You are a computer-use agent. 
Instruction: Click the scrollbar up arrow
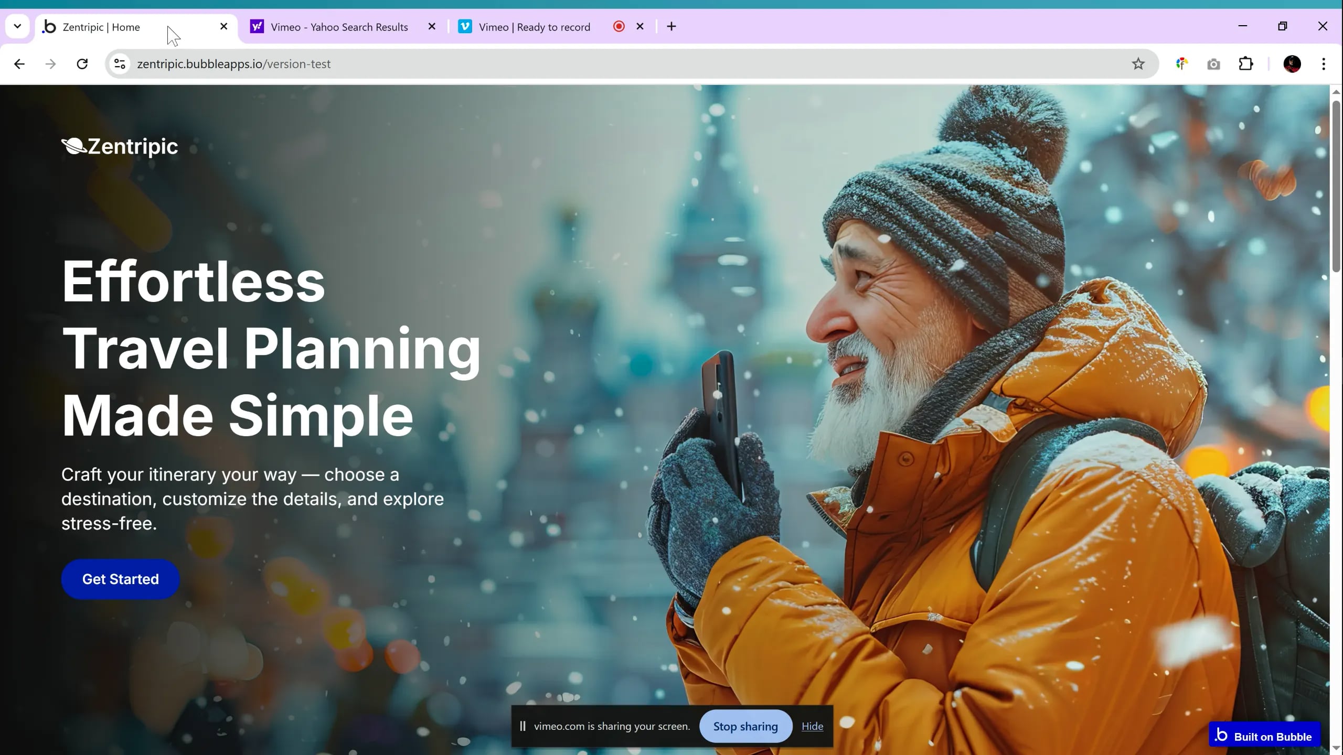[x=1336, y=92]
